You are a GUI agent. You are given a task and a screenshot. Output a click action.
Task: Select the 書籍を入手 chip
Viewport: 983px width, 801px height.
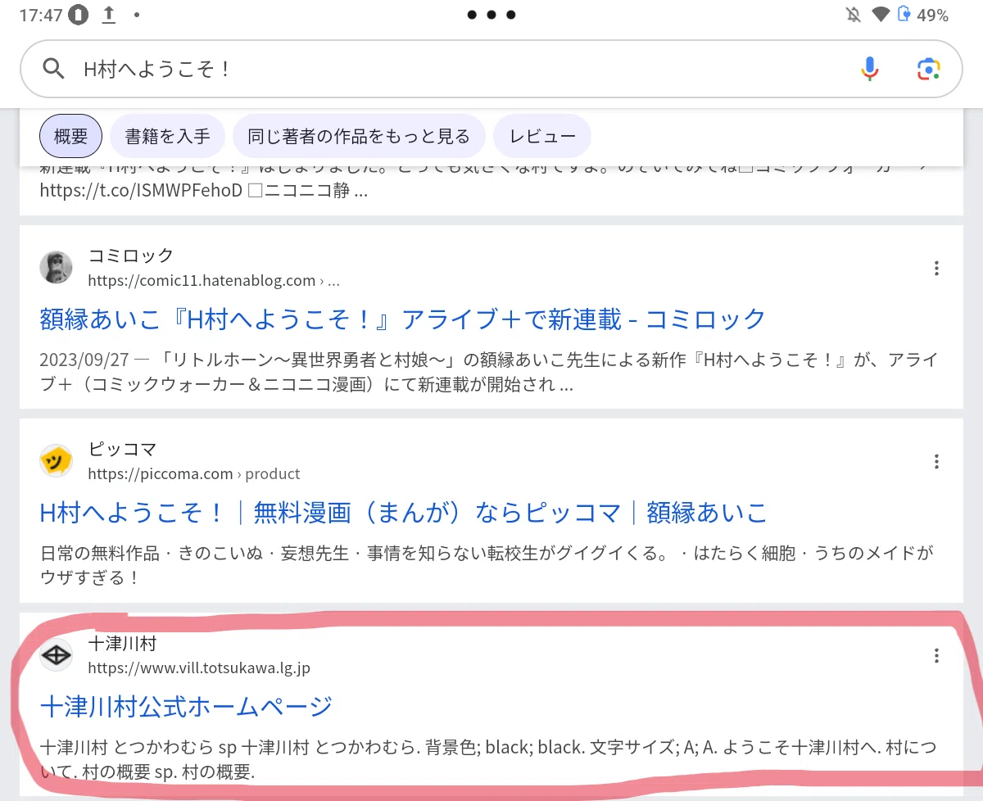tap(168, 136)
